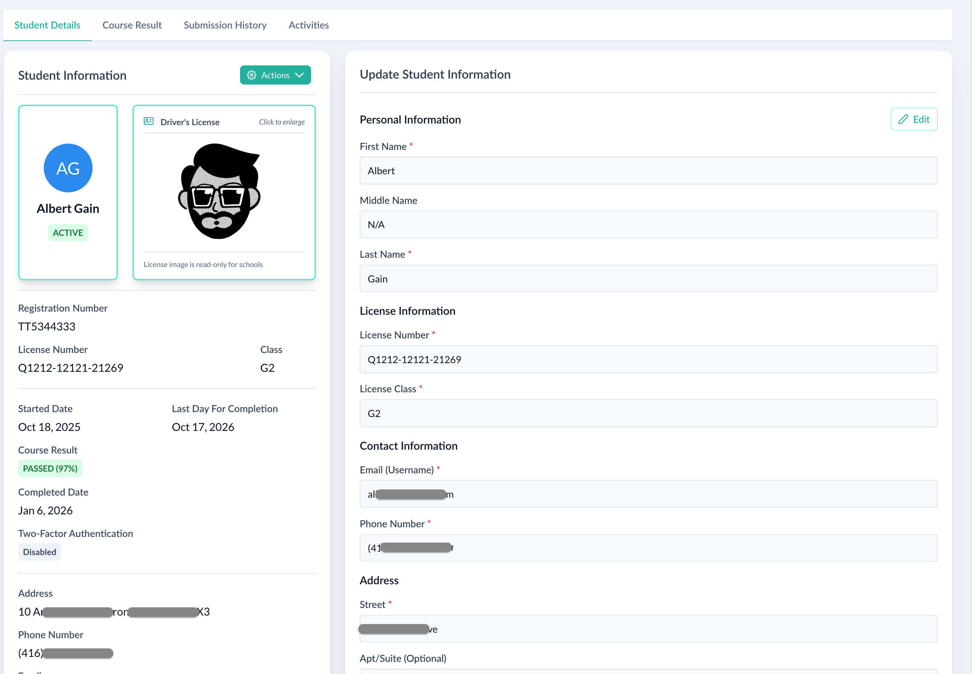Expand the Actions dropdown chevron
972x674 pixels.
[x=300, y=75]
